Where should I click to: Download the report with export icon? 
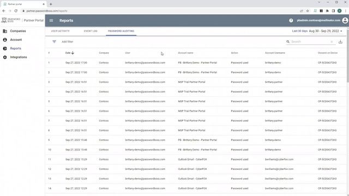click(340, 42)
